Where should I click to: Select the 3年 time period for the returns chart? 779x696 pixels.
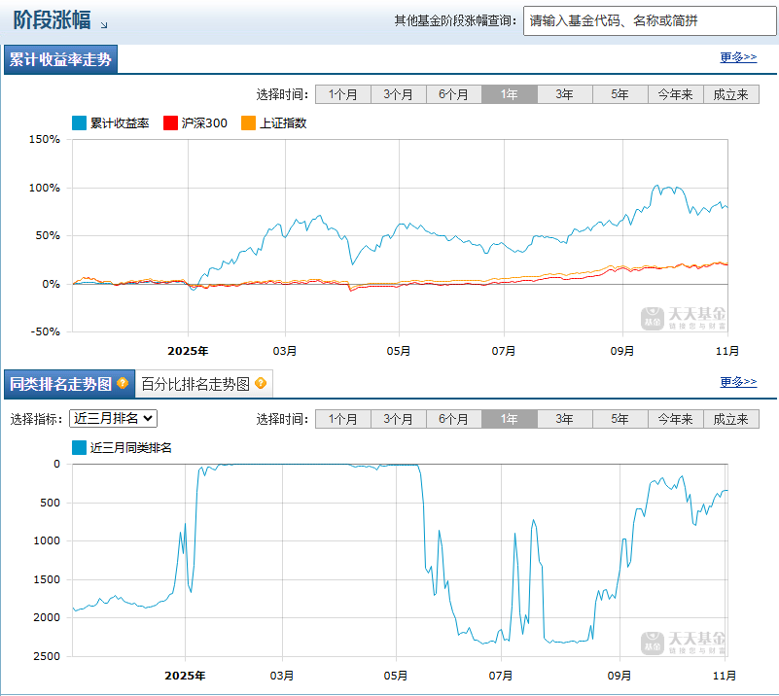(564, 94)
